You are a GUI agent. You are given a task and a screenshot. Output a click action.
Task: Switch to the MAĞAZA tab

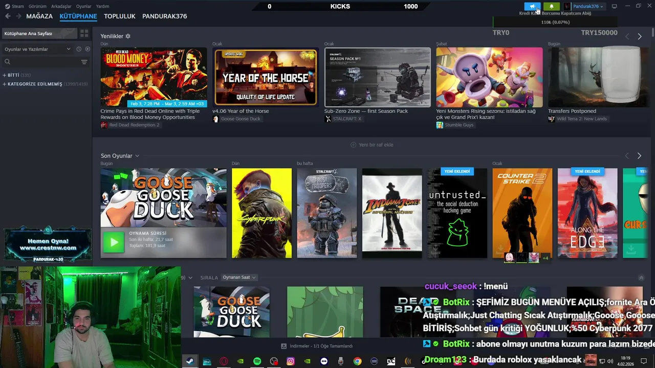pyautogui.click(x=39, y=16)
